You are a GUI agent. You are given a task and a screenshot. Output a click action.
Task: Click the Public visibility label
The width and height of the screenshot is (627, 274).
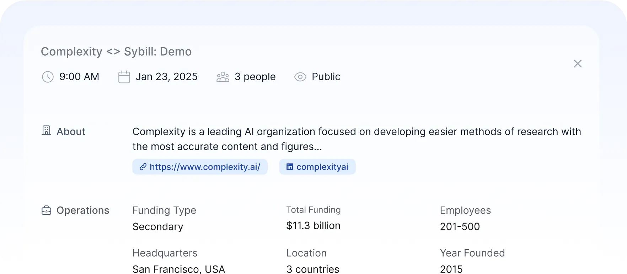tap(326, 77)
